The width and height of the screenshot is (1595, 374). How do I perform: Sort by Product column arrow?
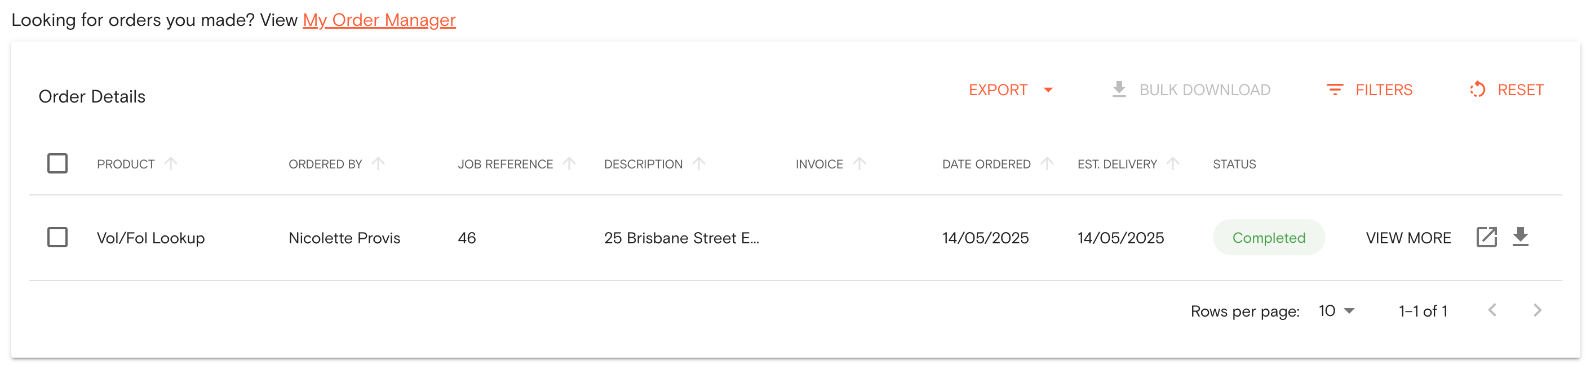tap(171, 163)
